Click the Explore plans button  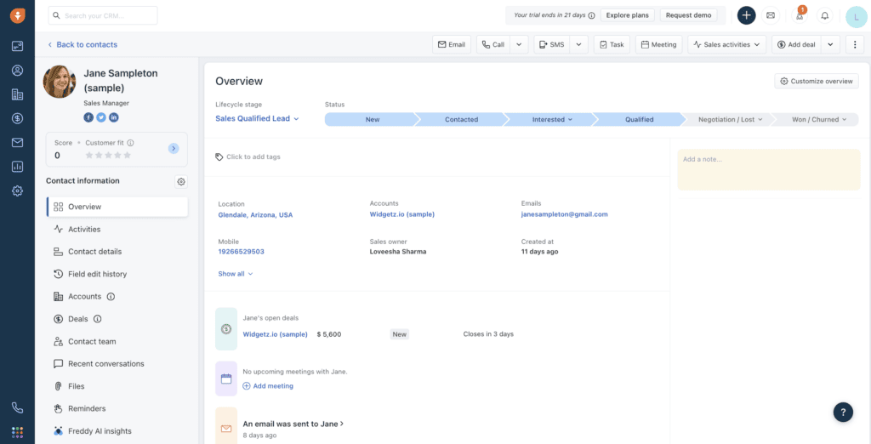pyautogui.click(x=628, y=15)
